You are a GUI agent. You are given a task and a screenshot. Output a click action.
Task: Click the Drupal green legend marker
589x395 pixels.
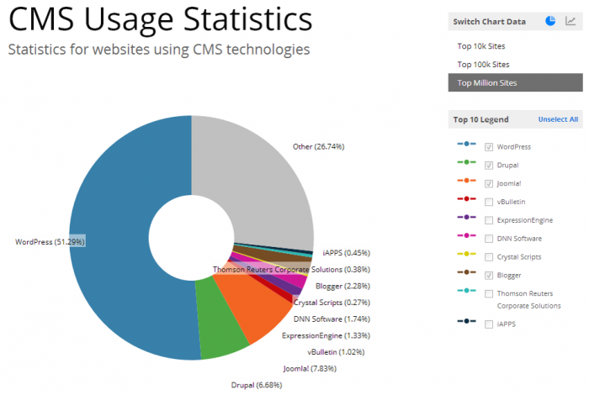[466, 162]
